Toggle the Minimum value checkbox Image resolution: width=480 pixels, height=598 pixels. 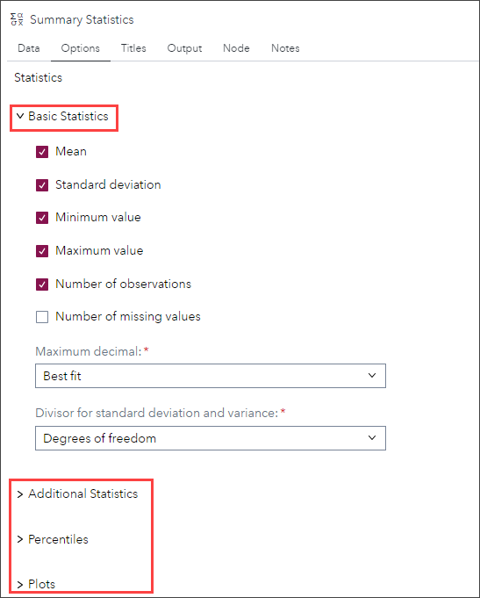42,218
